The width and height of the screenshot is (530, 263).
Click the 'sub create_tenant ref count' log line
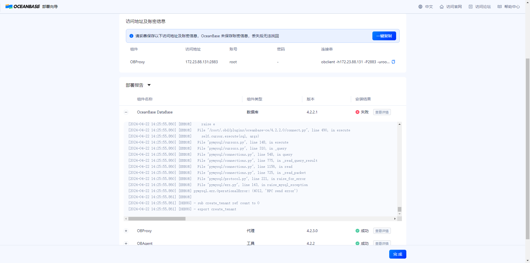coord(194,203)
